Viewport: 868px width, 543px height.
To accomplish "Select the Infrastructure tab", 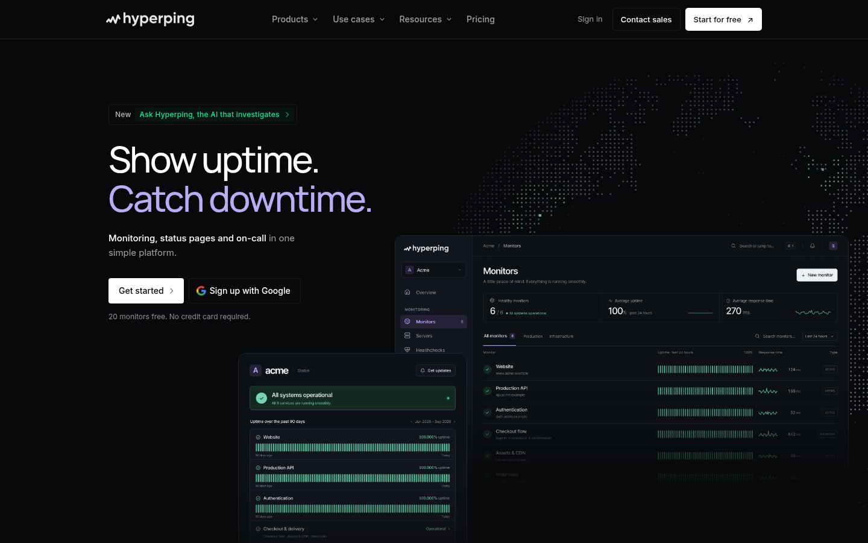I will pos(561,336).
